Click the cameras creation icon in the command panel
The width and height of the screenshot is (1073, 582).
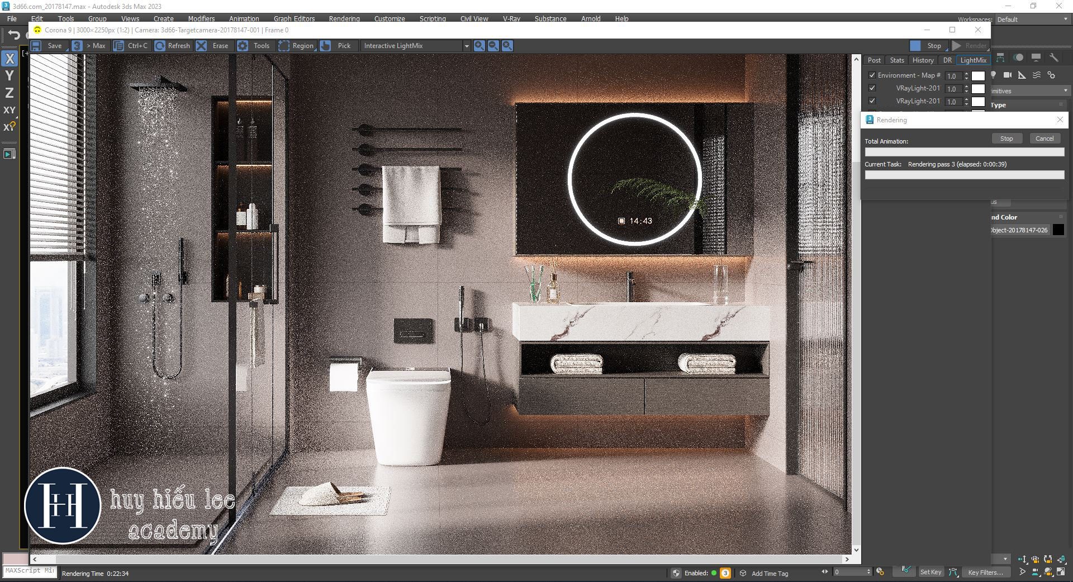(1008, 75)
